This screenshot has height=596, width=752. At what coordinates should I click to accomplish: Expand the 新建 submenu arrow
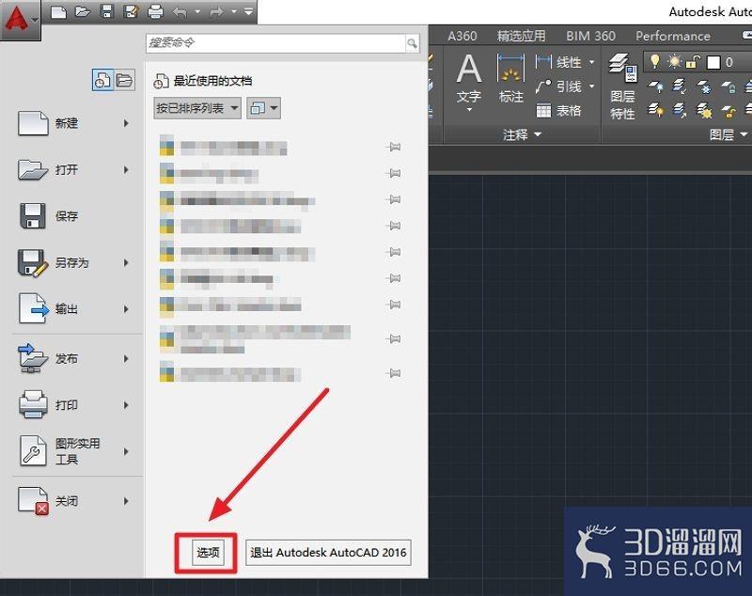click(126, 123)
